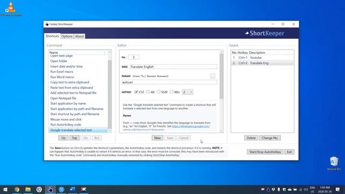Switch to the Options tab

pyautogui.click(x=67, y=36)
